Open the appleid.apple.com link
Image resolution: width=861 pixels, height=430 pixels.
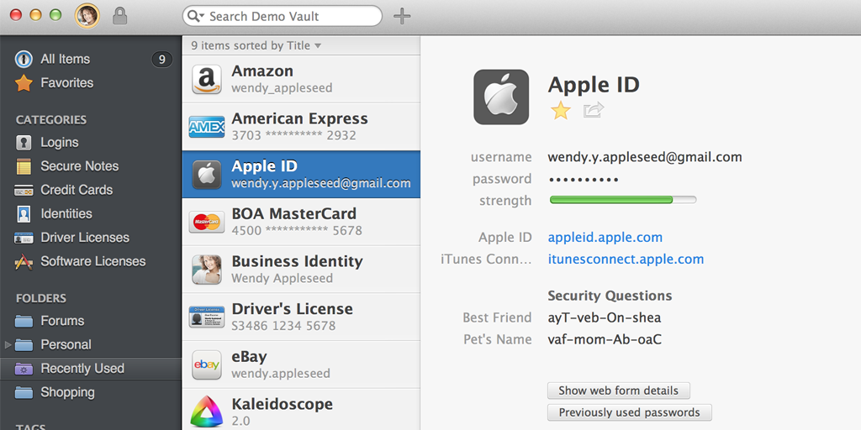point(605,238)
